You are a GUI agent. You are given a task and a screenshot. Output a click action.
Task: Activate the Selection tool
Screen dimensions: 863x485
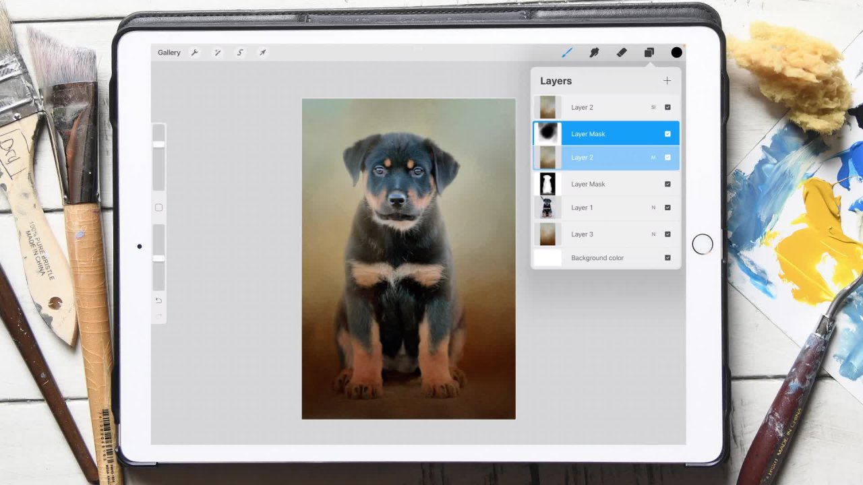(x=240, y=53)
